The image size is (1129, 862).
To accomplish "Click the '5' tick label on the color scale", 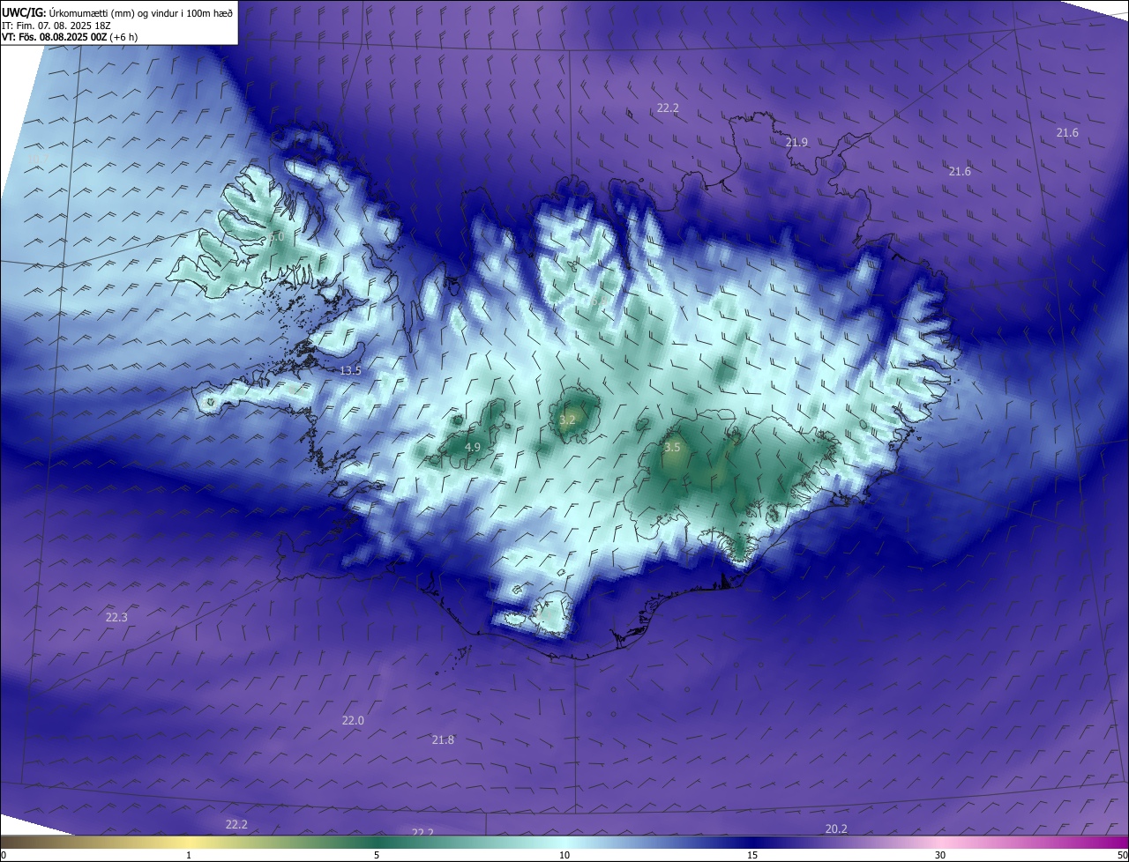I will click(x=377, y=855).
